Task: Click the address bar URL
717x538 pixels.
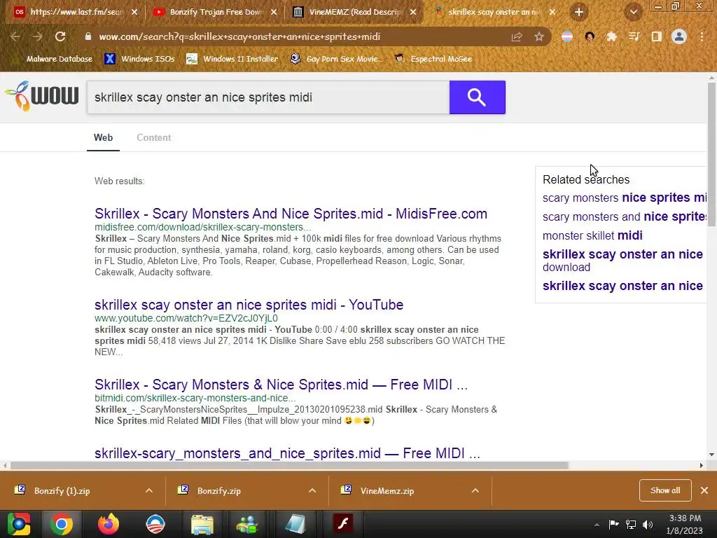Action: coord(239,36)
